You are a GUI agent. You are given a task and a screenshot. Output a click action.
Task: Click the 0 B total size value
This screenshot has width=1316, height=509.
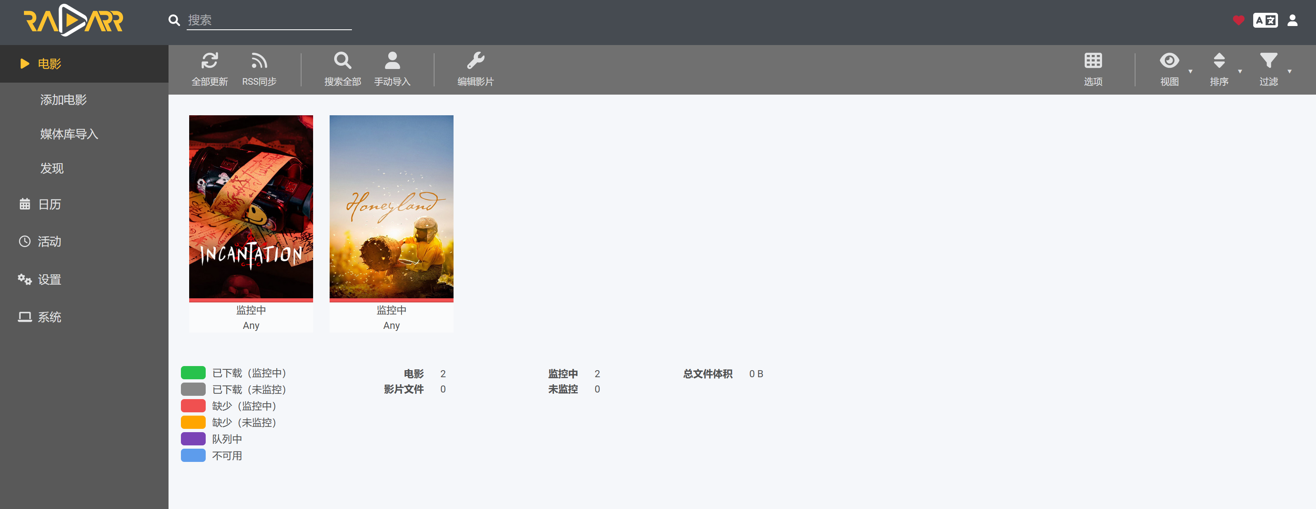(x=756, y=373)
